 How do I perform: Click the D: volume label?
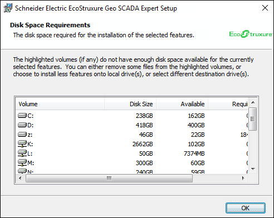tap(31, 125)
